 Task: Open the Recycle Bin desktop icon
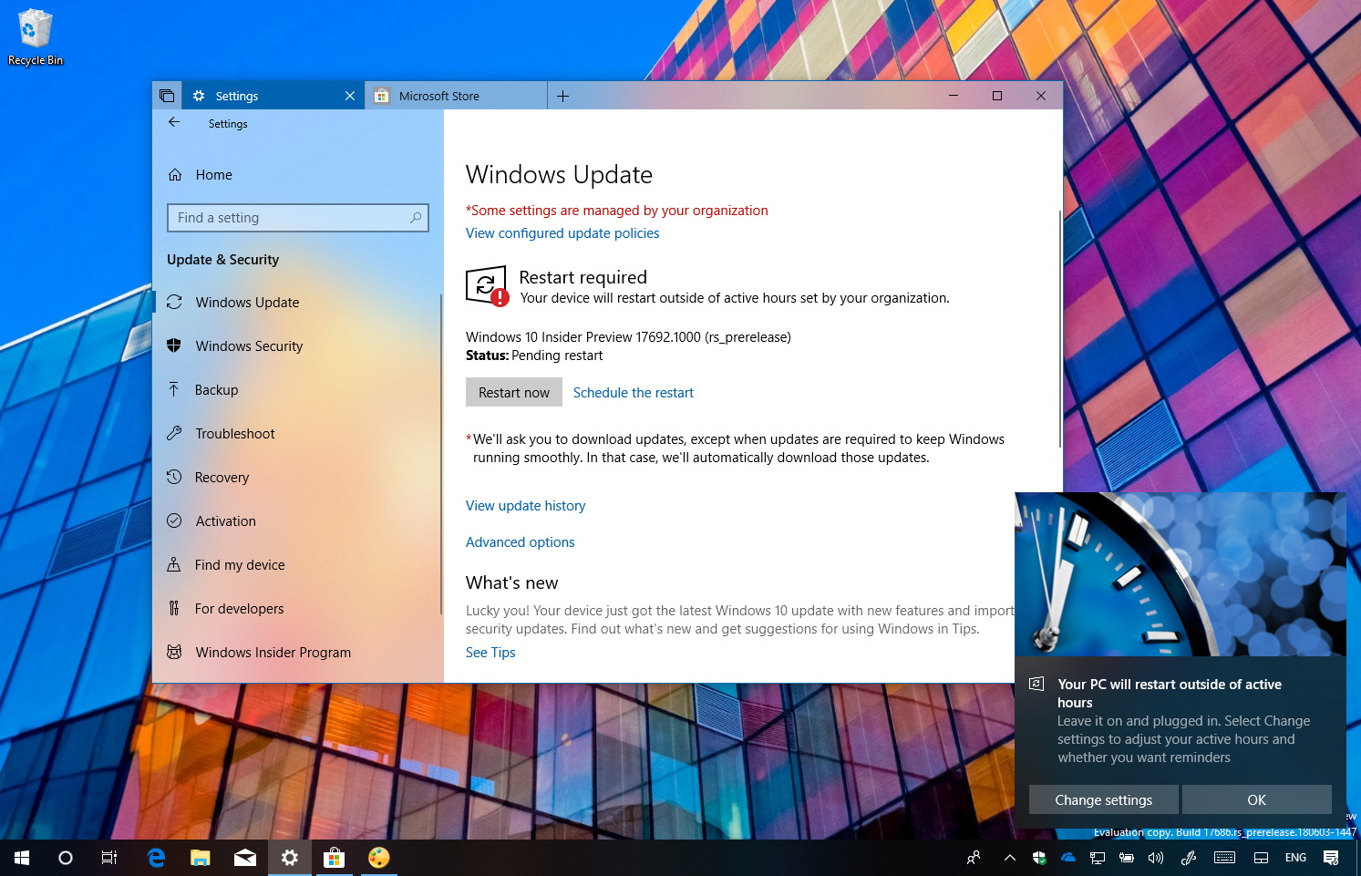(36, 36)
